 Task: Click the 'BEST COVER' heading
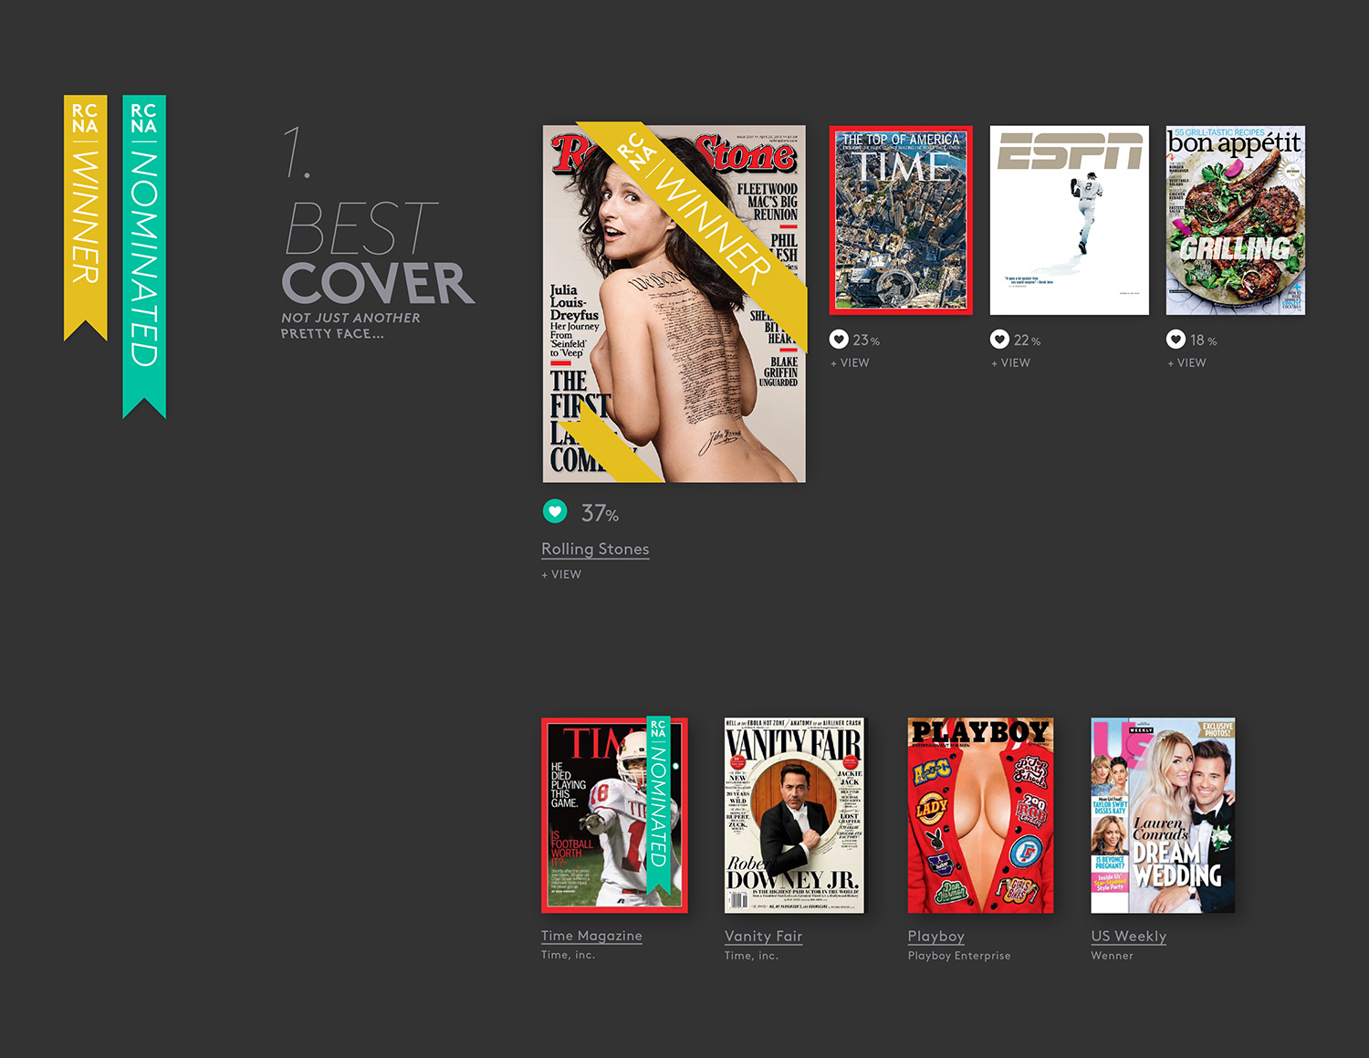[378, 255]
